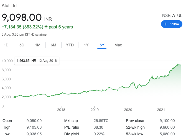View the 1Y chart range
This screenshot has width=191, height=140.
[86, 45]
